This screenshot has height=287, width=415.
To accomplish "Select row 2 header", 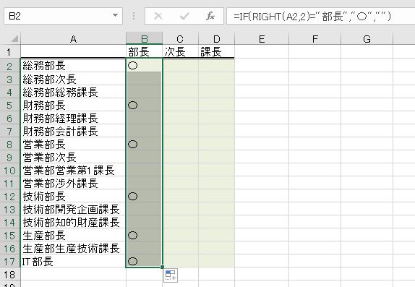I will [x=9, y=66].
